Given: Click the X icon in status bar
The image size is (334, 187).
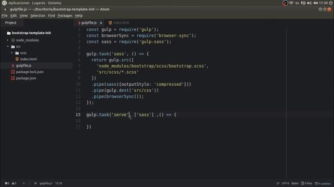Looking at the screenshot, I should (x=35, y=183).
